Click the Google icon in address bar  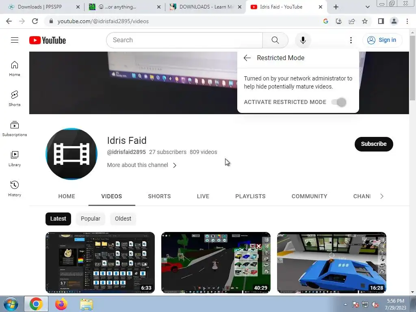point(325,21)
